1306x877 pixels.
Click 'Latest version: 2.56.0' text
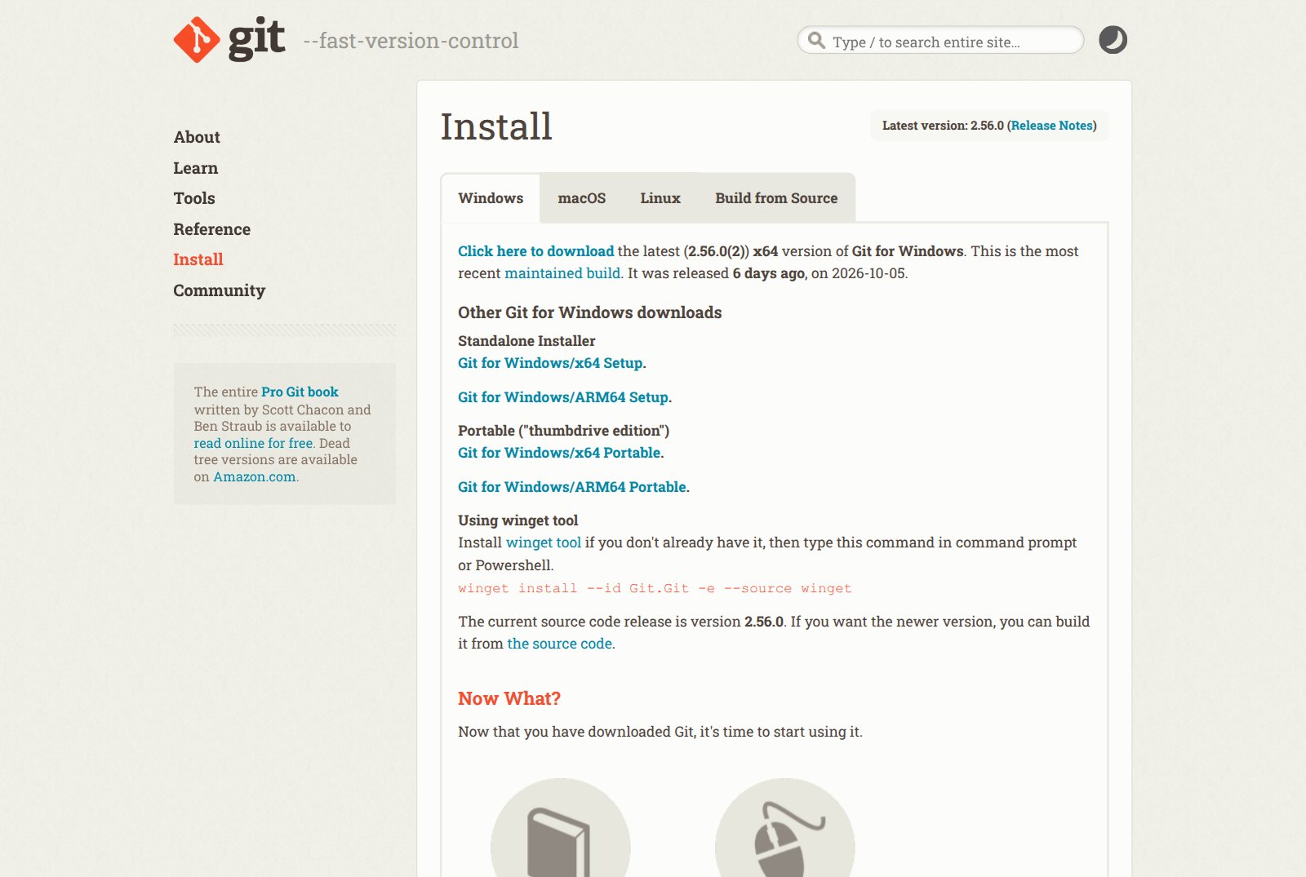coord(943,126)
